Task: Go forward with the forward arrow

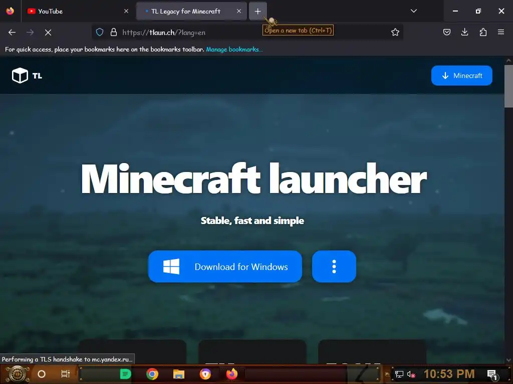Action: pyautogui.click(x=30, y=32)
